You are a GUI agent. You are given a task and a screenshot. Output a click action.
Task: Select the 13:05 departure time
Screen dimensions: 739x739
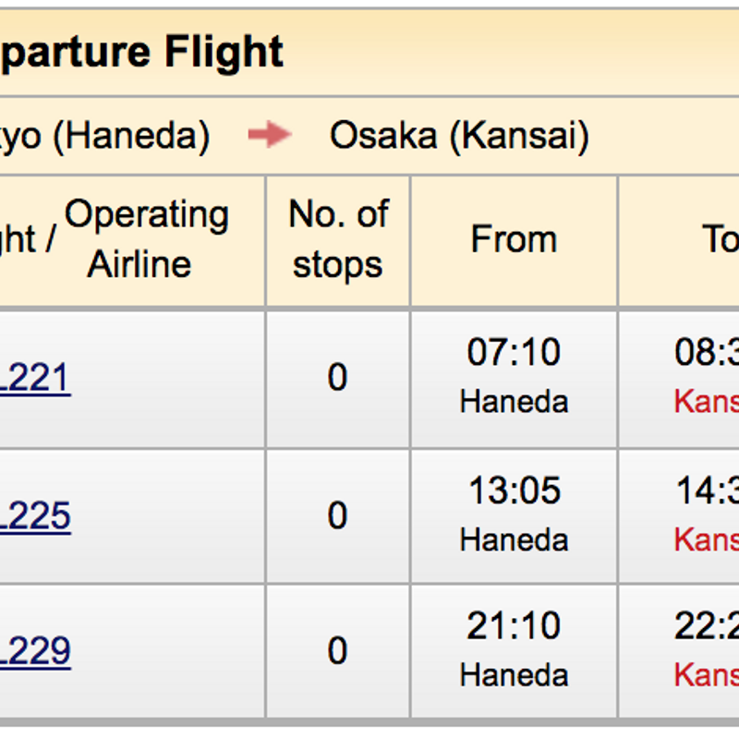(x=515, y=491)
